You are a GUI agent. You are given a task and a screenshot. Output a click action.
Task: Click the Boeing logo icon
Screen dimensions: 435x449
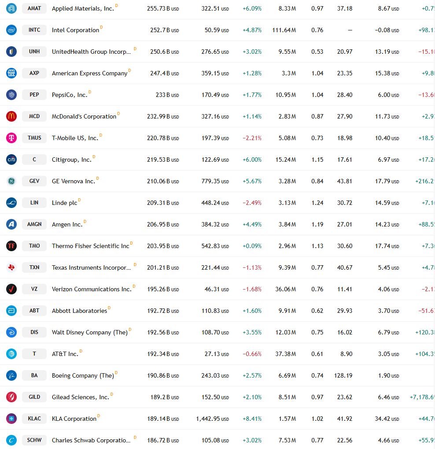(x=11, y=375)
